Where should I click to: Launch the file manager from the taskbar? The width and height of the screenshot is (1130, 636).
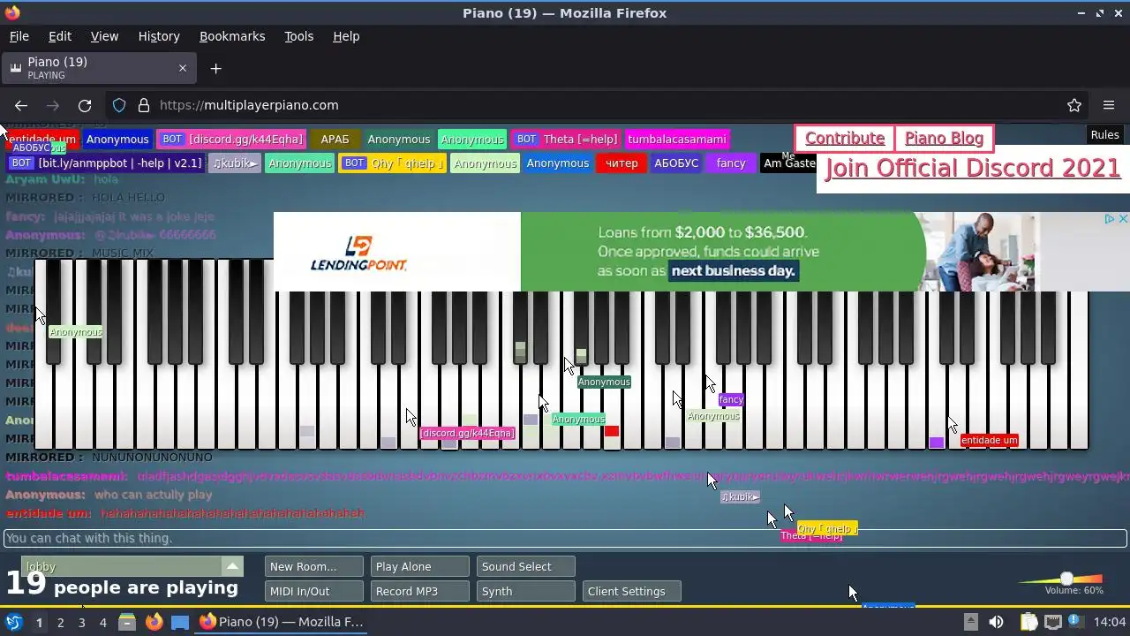click(x=127, y=622)
